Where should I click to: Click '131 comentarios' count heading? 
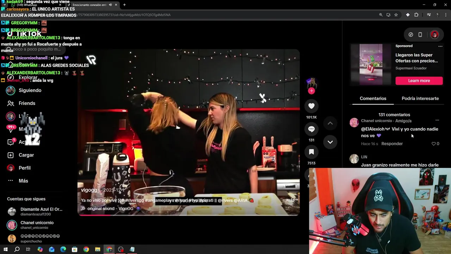pos(394,115)
